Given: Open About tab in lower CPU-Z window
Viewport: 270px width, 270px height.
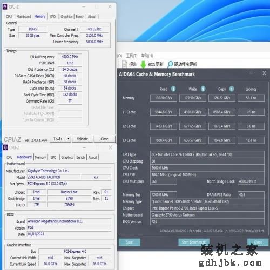Looking at the screenshot, I should coord(93,157).
